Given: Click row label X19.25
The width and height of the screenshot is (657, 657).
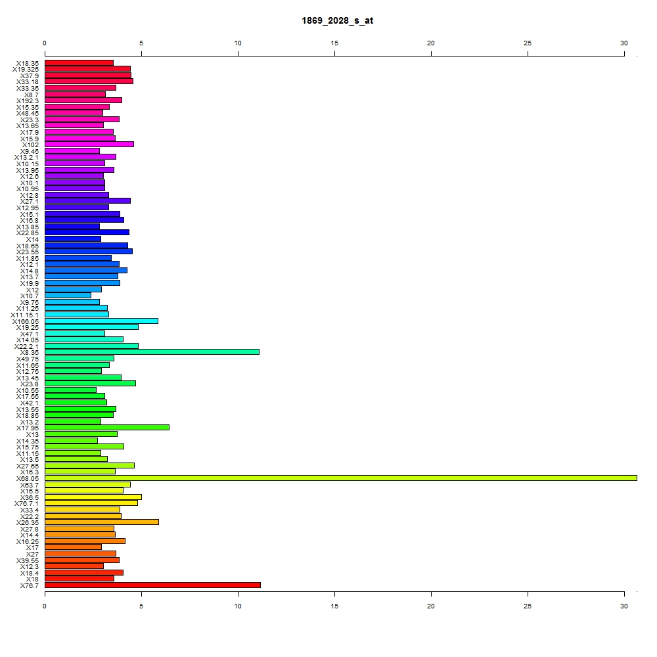Looking at the screenshot, I should (27, 328).
